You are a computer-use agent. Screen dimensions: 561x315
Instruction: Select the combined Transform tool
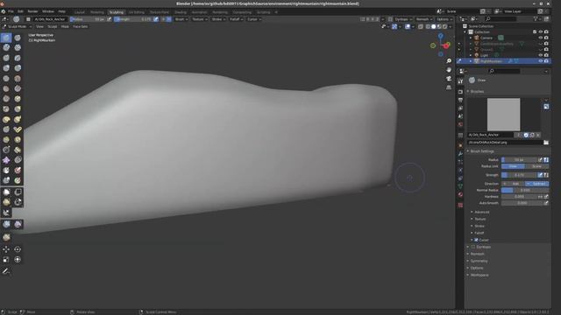pos(18,260)
